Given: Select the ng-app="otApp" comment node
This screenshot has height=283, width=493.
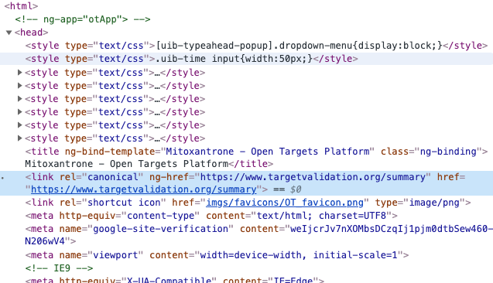Looking at the screenshot, I should click(x=83, y=19).
